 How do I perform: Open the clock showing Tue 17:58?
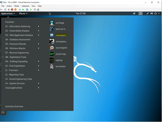pos(80,13)
